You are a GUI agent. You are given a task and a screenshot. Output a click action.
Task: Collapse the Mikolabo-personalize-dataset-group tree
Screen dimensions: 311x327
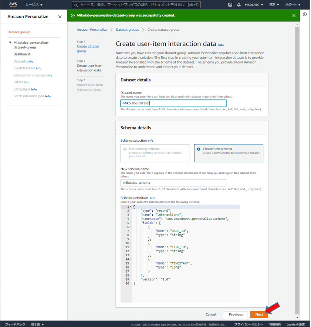point(10,43)
